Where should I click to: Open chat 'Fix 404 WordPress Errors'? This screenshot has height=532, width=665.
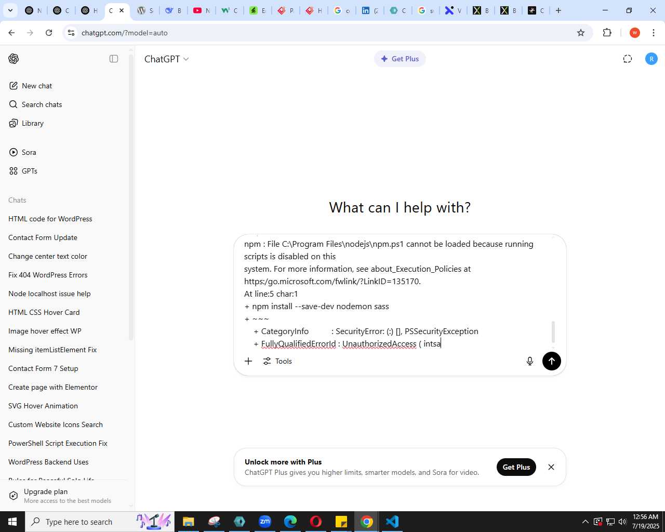coord(48,275)
